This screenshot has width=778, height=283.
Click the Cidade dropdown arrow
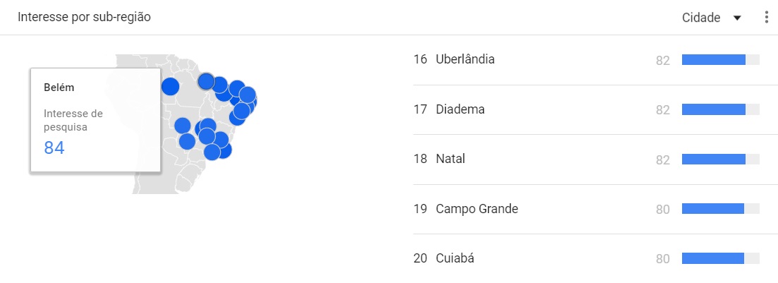[737, 18]
